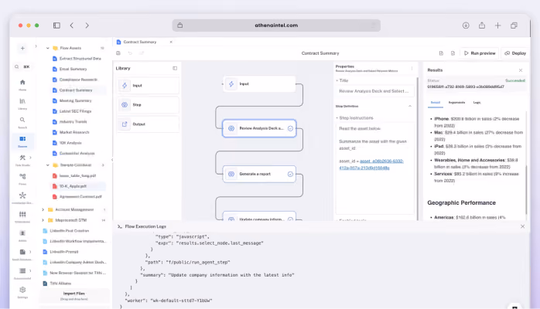Open a new Safari tab with plus
The width and height of the screenshot is (540, 309).
click(497, 25)
